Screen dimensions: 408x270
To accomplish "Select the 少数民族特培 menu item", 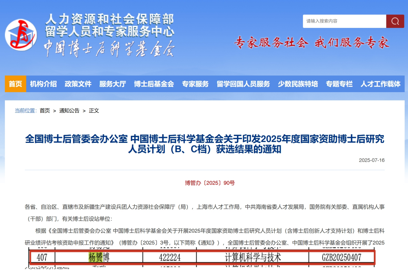I will [x=298, y=84].
